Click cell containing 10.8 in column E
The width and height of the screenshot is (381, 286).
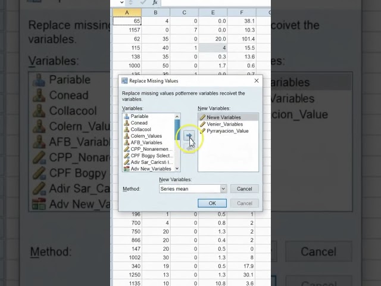(213, 284)
